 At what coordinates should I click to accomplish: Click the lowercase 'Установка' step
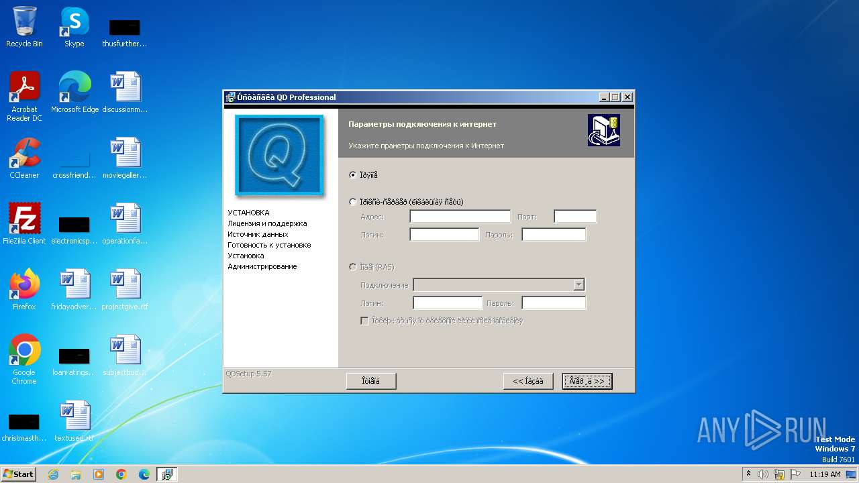[x=246, y=256]
